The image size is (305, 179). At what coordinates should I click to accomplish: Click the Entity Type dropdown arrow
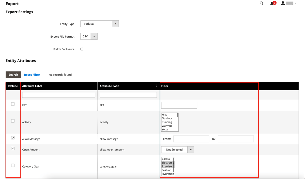tap(115, 24)
